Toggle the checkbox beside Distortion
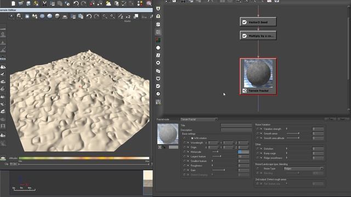The width and height of the screenshot is (351, 197). 257,148
